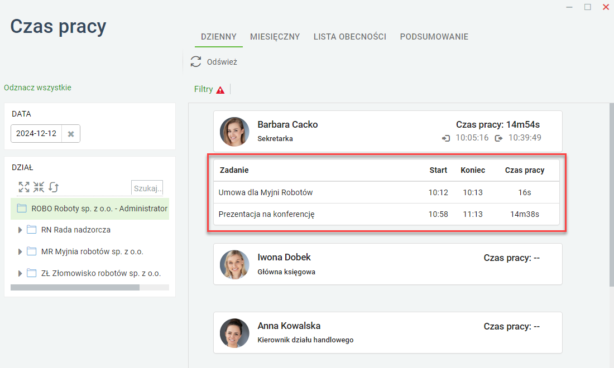Viewport: 614px width, 368px height.
Task: Click the red warning triangle next to Filtry
Action: [x=220, y=90]
